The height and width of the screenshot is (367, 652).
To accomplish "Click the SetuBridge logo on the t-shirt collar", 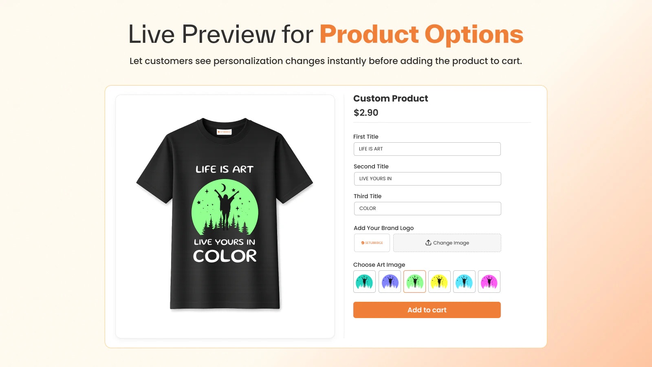I will [225, 132].
